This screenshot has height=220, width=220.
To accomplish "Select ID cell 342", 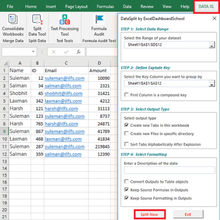I will 38,101.
